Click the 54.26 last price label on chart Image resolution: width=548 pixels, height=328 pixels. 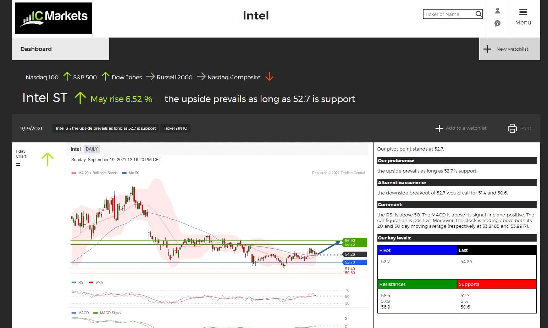tap(355, 254)
